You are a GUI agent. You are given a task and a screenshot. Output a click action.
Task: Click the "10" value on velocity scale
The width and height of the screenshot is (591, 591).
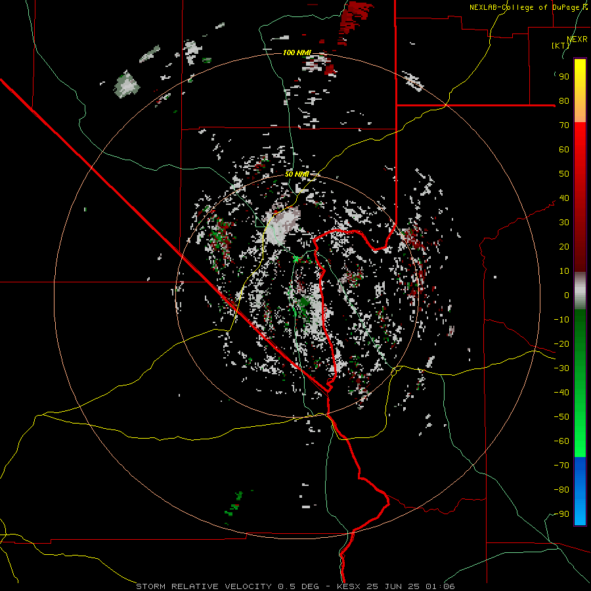564,271
